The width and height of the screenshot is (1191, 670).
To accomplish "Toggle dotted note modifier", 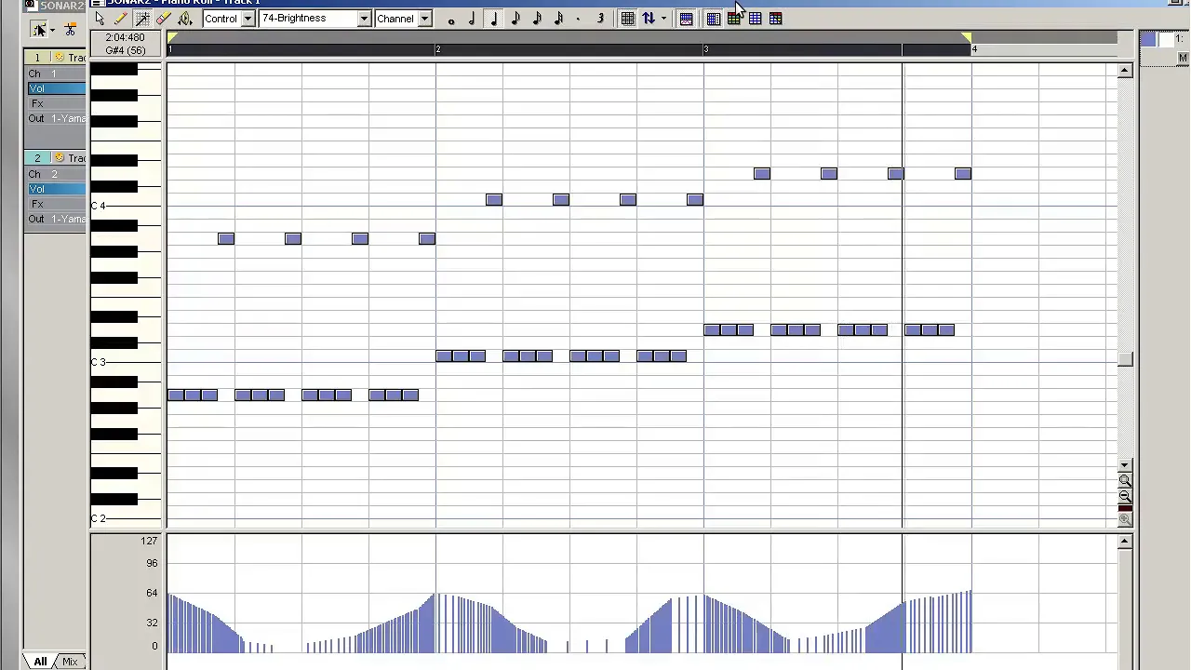I will click(579, 19).
